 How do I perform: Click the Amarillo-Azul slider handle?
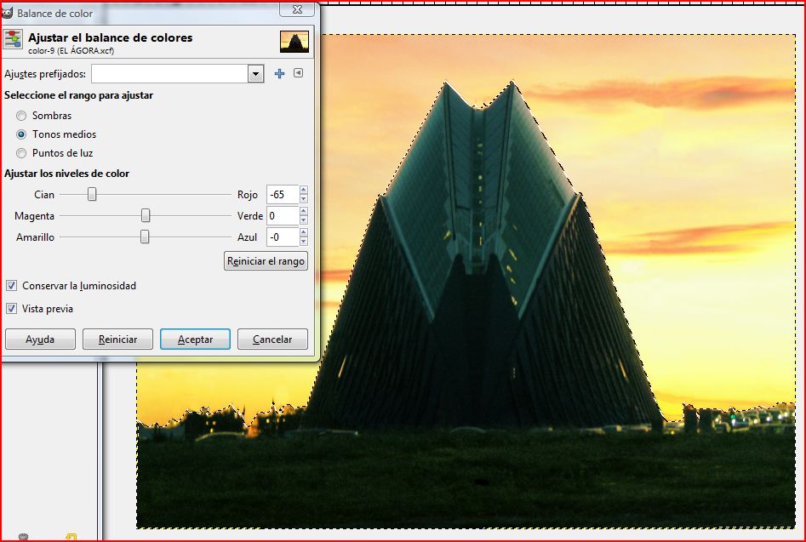tap(145, 237)
